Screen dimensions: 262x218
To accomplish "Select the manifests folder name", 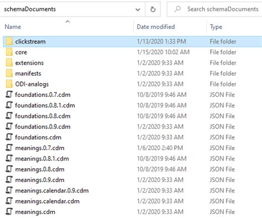I will point(28,74).
